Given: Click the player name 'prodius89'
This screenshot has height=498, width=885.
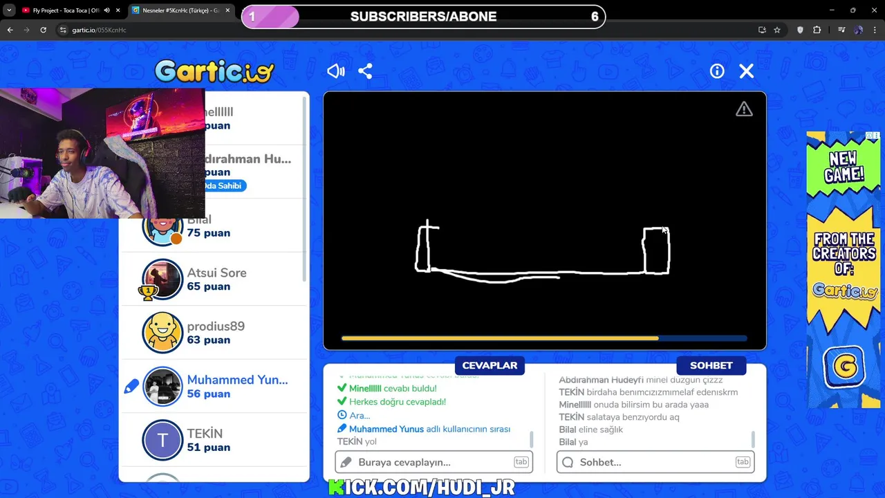Looking at the screenshot, I should [x=216, y=326].
